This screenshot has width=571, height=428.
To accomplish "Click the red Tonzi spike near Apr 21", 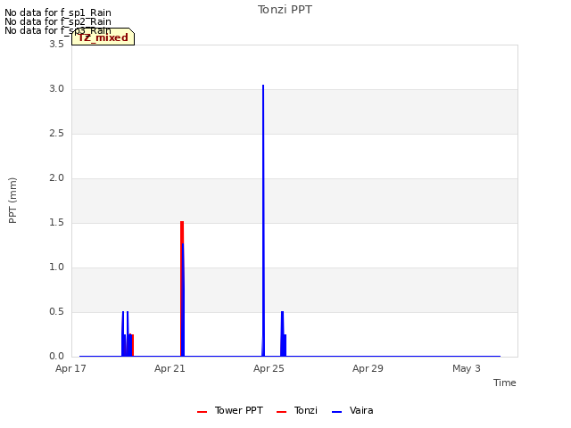I will [x=181, y=287].
